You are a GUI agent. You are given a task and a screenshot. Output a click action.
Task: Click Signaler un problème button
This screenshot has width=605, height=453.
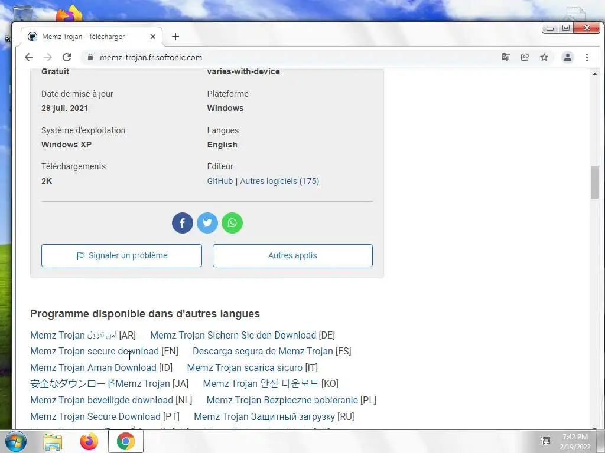pos(122,256)
